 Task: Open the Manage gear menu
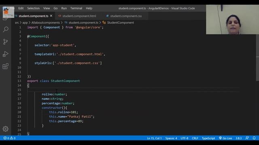[5, 129]
